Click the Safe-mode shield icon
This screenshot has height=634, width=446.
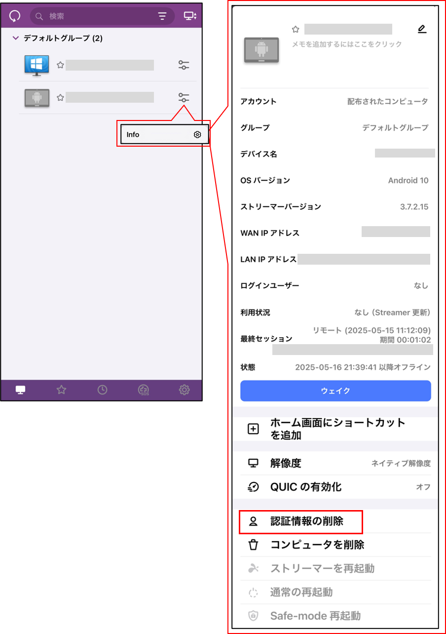[253, 616]
